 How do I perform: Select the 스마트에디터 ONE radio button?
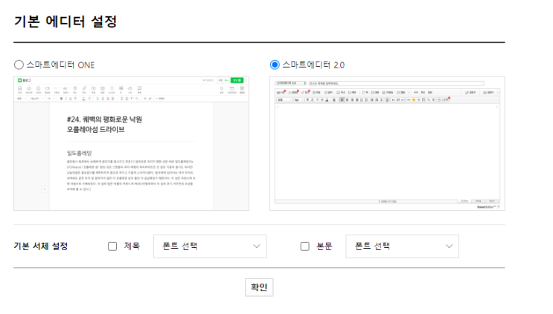(x=19, y=65)
